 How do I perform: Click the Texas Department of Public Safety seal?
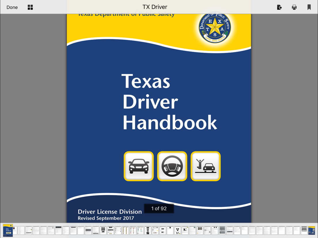point(214,27)
